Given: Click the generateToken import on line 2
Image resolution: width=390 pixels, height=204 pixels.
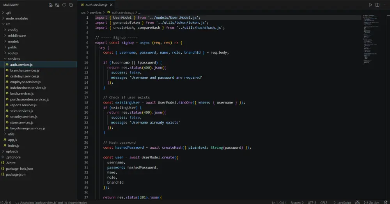Looking at the screenshot, I should click(126, 23).
